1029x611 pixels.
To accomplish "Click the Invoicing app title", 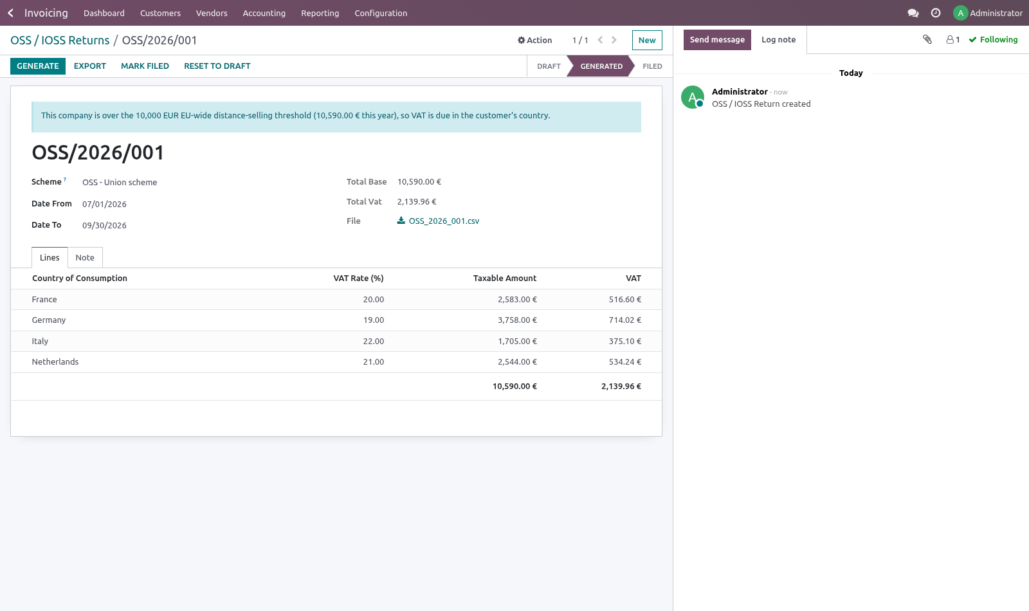I will pos(46,13).
